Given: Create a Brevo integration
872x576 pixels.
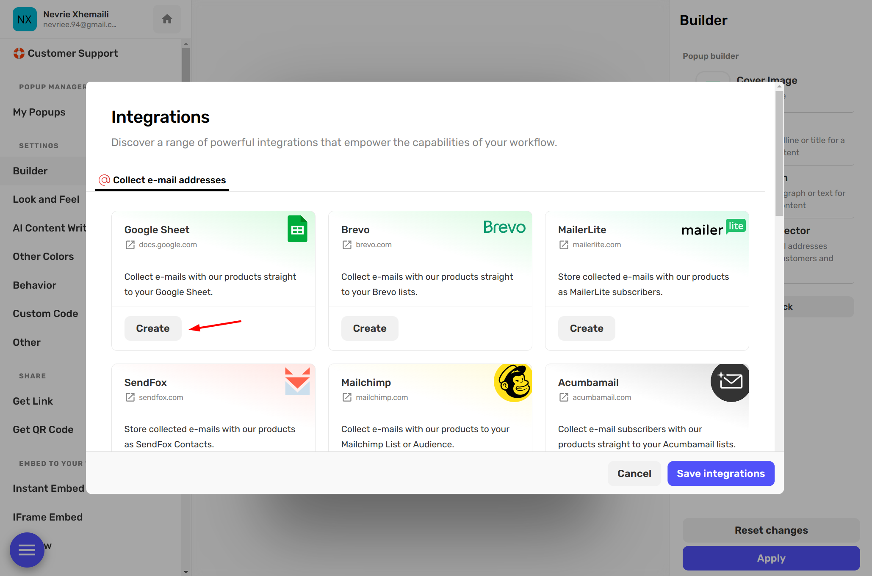Looking at the screenshot, I should point(370,328).
